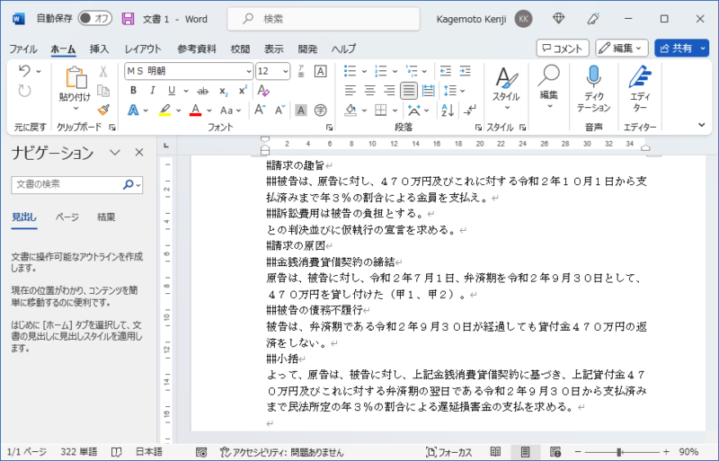The image size is (719, 461).
Task: Open the Editing mode dropdown
Action: (622, 49)
